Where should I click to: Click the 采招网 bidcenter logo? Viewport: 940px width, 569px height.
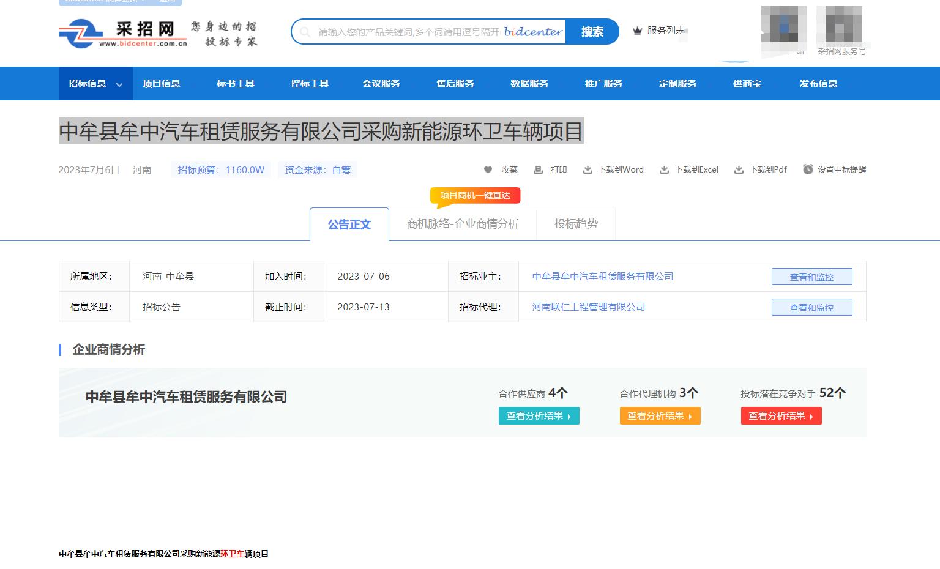[x=122, y=32]
